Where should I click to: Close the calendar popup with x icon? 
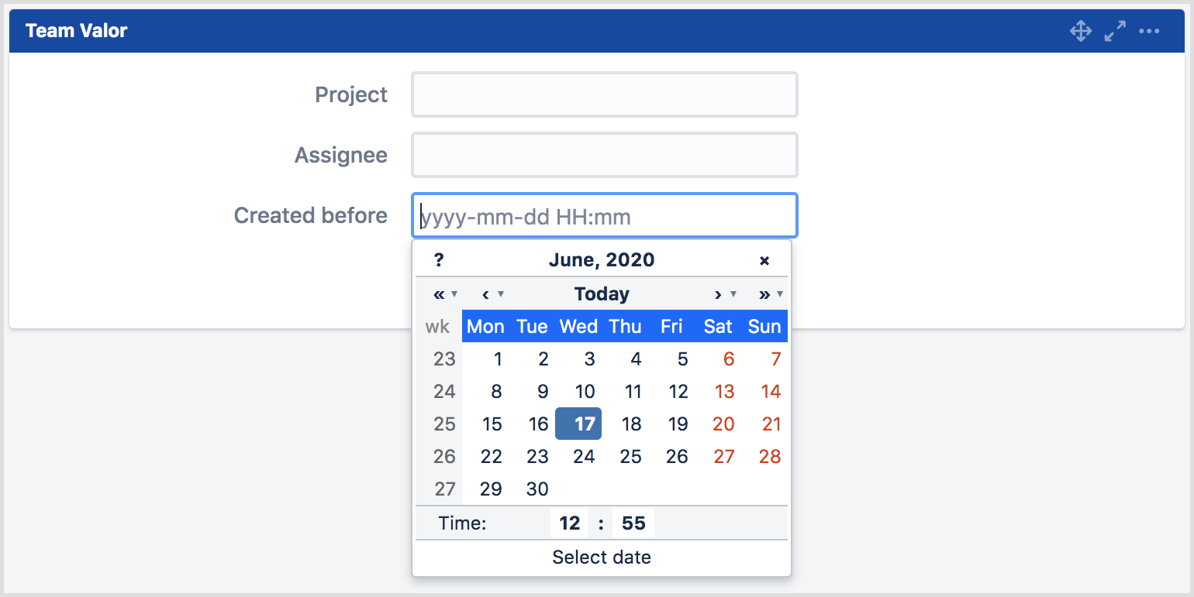click(x=764, y=259)
